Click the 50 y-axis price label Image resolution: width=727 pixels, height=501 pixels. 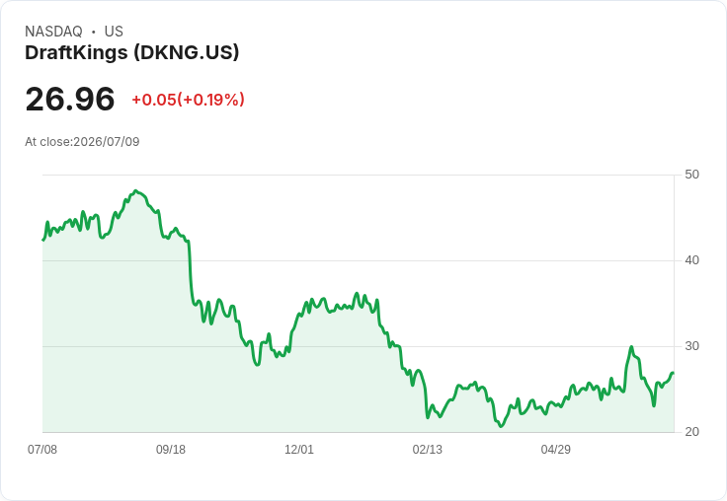click(x=691, y=175)
